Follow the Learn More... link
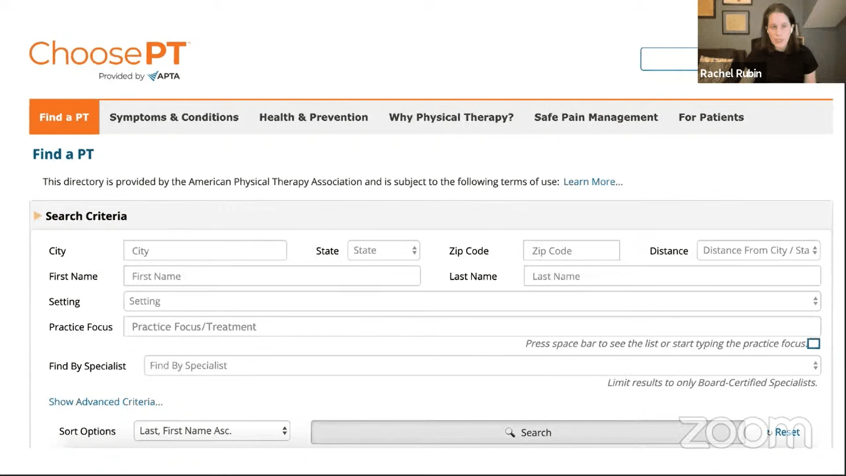Image resolution: width=846 pixels, height=476 pixels. tap(593, 182)
